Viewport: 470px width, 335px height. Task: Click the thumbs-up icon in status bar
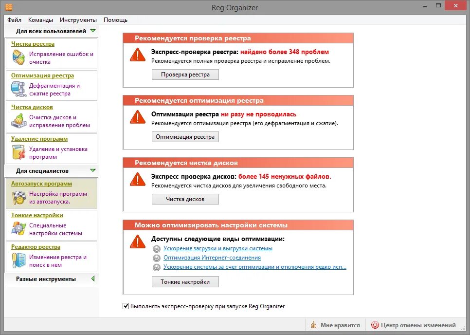pyautogui.click(x=313, y=325)
